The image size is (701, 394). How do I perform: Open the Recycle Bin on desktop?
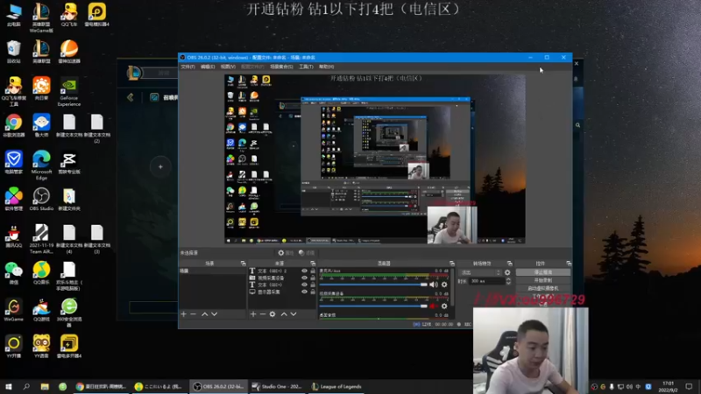(13, 52)
